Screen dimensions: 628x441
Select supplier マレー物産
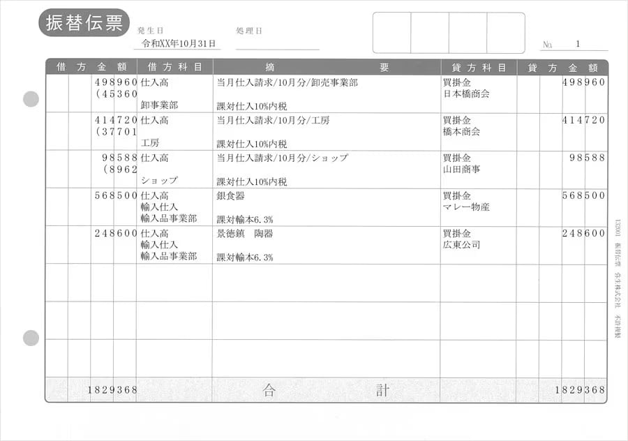coord(466,207)
